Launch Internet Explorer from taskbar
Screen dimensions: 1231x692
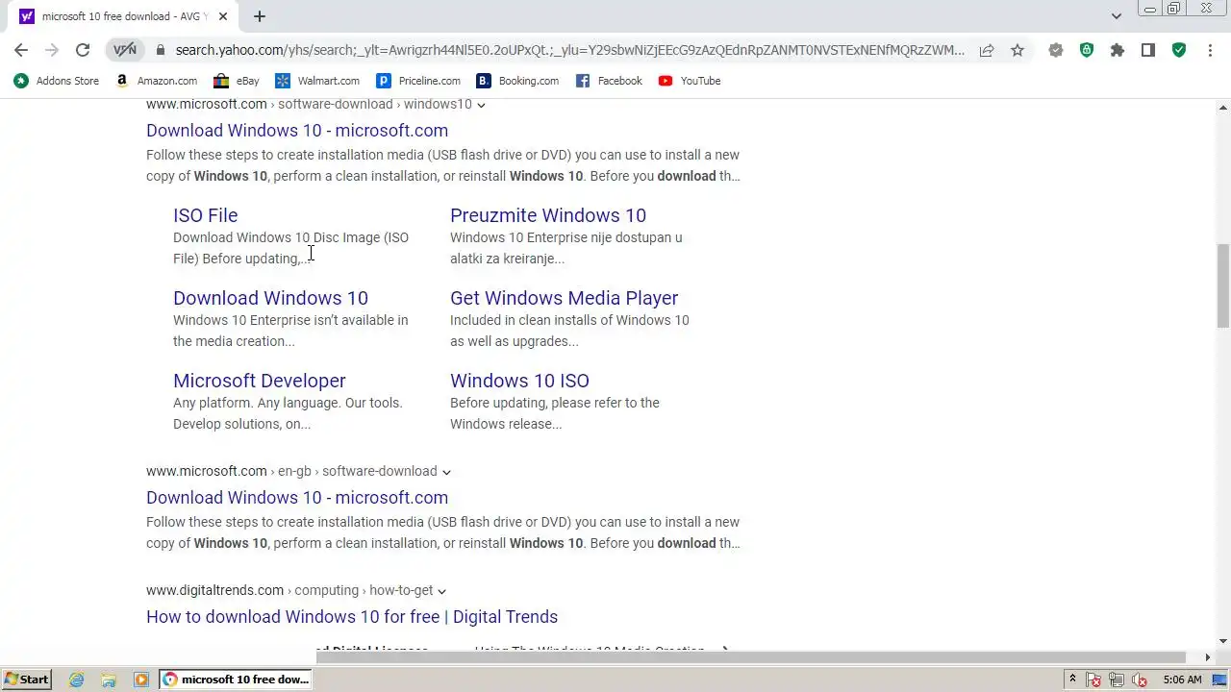(x=77, y=680)
